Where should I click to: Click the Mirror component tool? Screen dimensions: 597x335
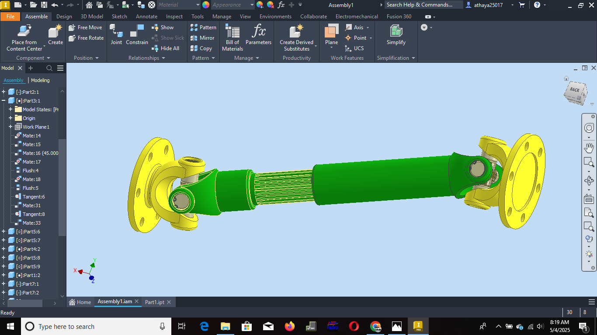pyautogui.click(x=202, y=38)
